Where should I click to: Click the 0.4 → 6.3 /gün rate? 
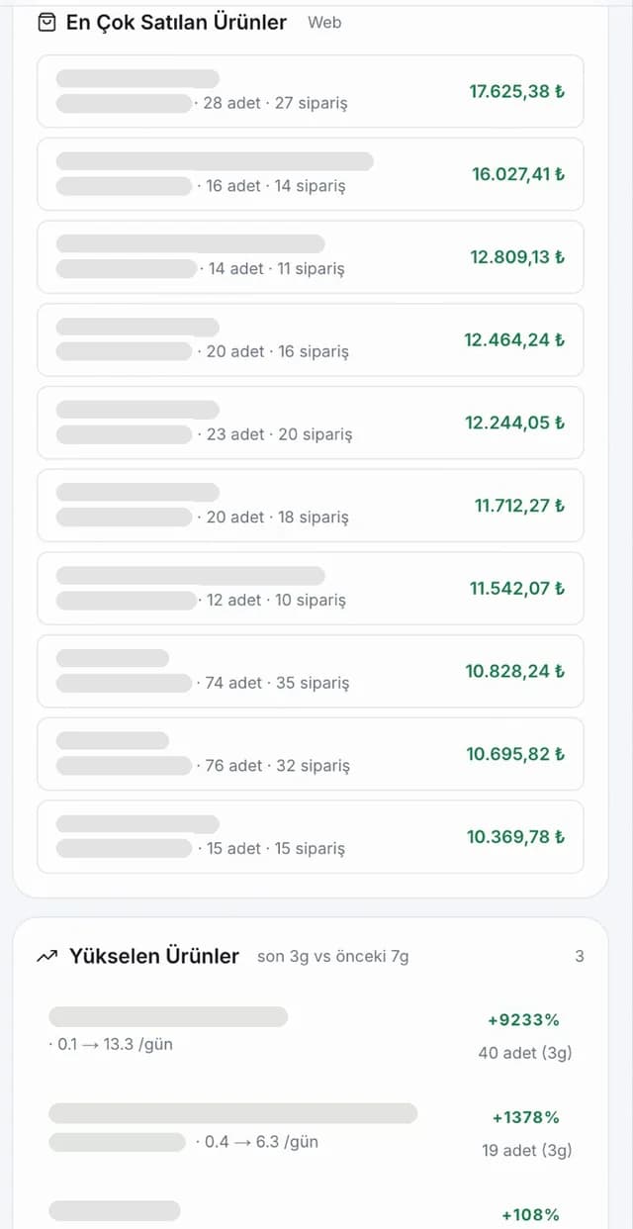[x=261, y=1142]
